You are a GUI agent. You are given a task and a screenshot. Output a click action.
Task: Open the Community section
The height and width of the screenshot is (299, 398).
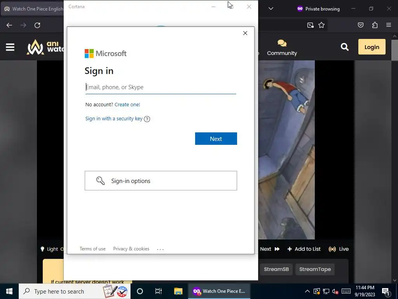(x=282, y=47)
